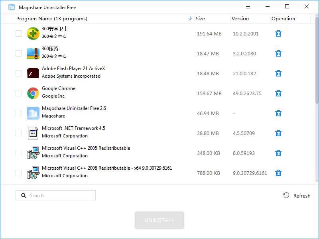Delete 360压缩 using its trash icon
This screenshot has width=319, height=239.
278,53
